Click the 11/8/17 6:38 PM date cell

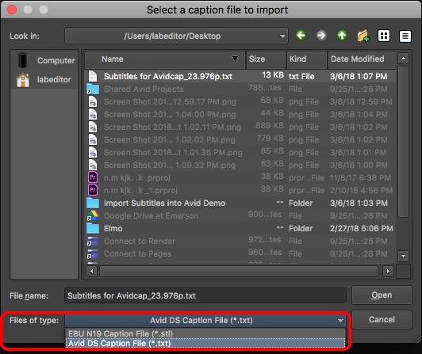tap(360, 177)
